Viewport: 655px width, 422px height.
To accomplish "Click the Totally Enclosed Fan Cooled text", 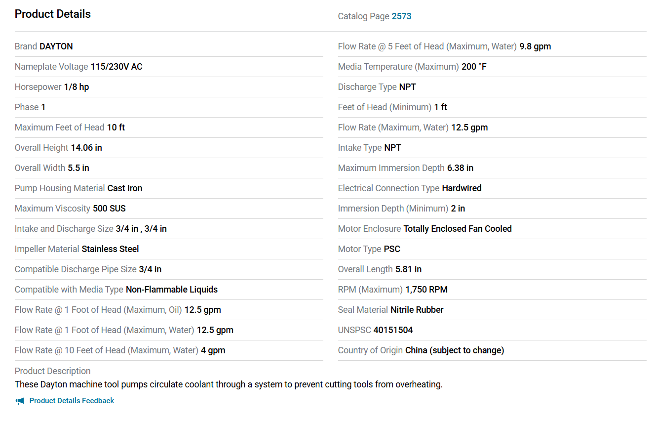I will point(458,229).
